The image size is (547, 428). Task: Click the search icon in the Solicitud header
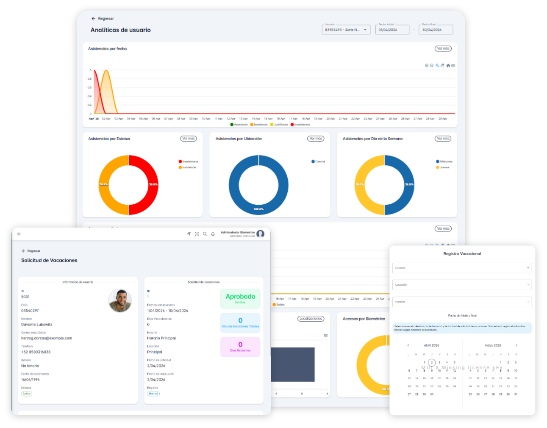(205, 234)
